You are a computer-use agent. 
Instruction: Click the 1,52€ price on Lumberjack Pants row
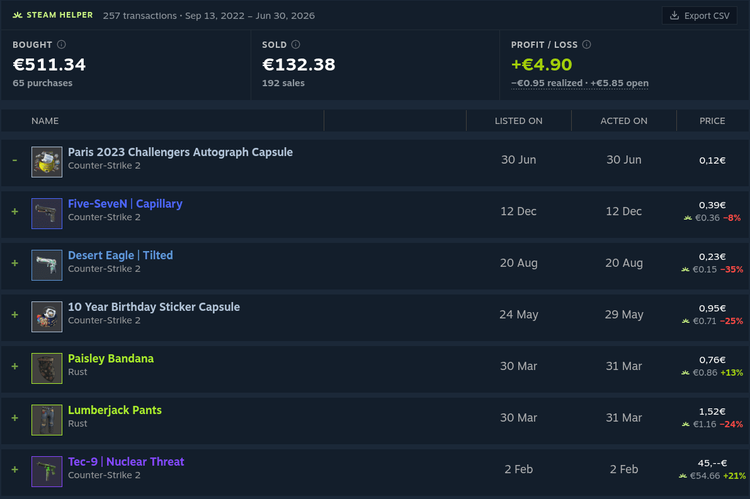point(712,412)
